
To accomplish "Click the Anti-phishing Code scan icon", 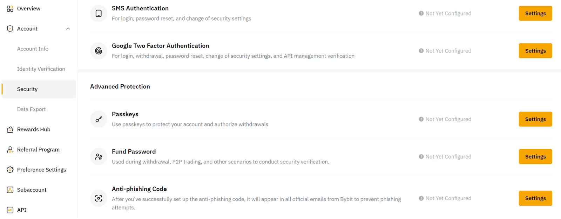I will click(98, 198).
